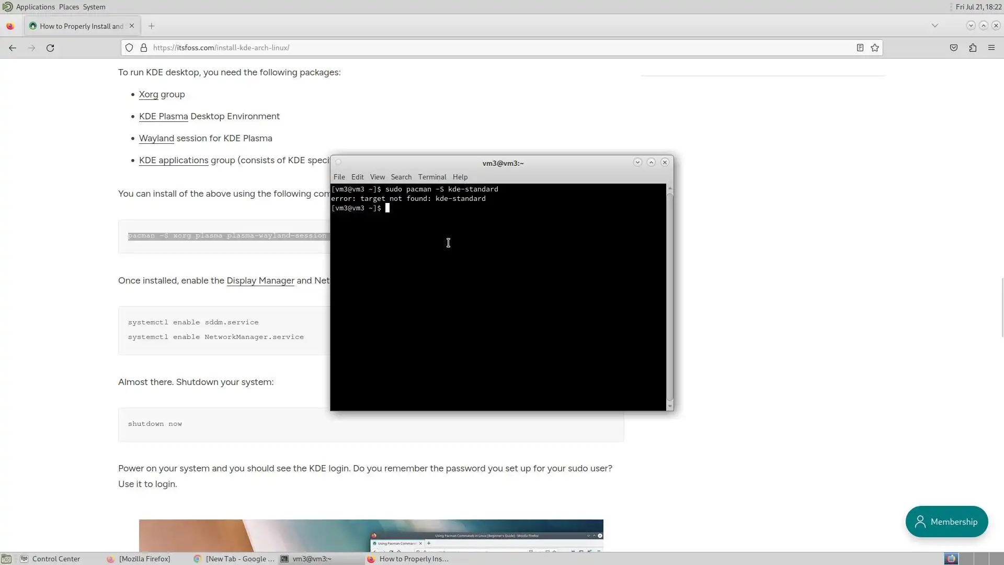1004x565 pixels.
Task: Click the Firefox back arrow button
Action: point(13,48)
